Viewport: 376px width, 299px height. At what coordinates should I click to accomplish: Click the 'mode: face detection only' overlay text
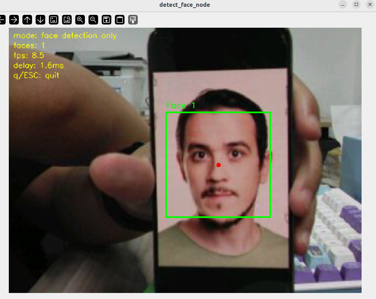(65, 36)
